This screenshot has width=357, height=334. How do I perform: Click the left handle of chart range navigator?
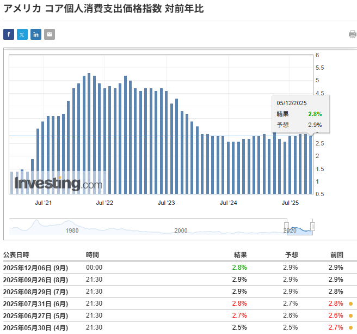coord(286,226)
